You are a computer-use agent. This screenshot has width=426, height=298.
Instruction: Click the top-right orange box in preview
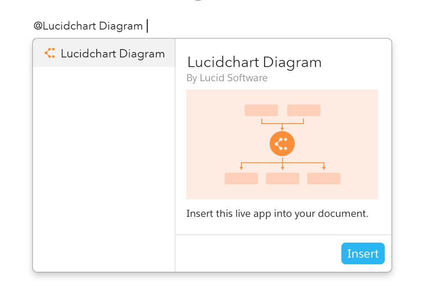tap(303, 110)
